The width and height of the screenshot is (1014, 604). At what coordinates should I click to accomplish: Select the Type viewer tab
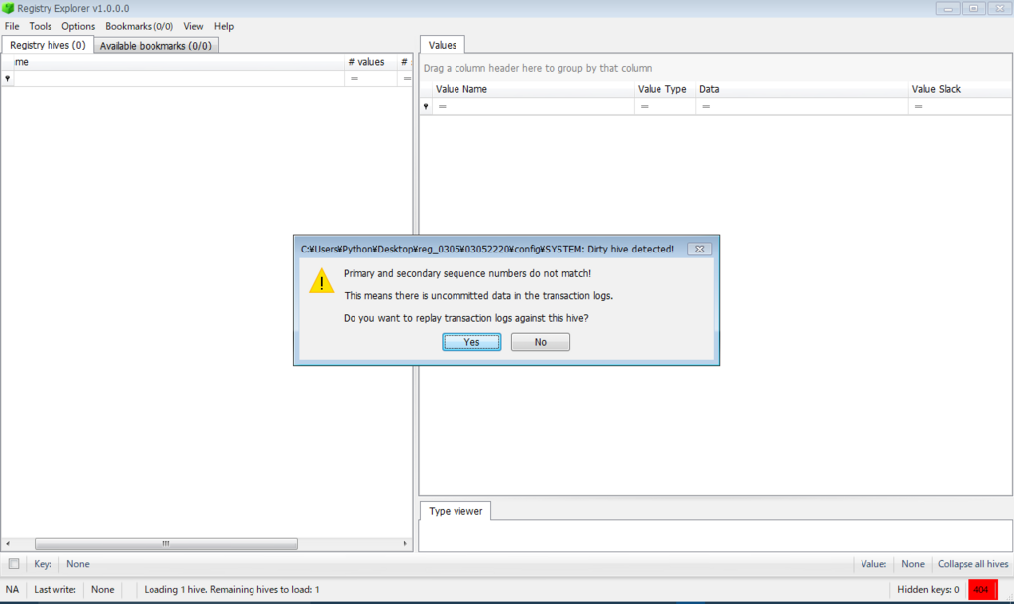point(456,511)
